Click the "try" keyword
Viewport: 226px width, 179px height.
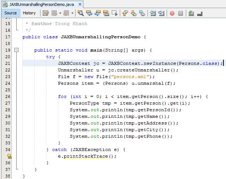[x=51, y=57]
